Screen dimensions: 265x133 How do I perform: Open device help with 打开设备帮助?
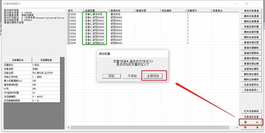point(251,111)
